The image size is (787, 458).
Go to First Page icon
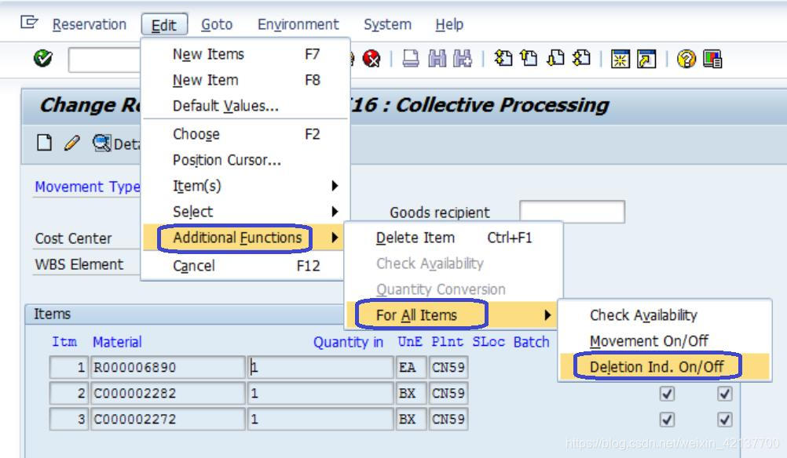(x=503, y=59)
